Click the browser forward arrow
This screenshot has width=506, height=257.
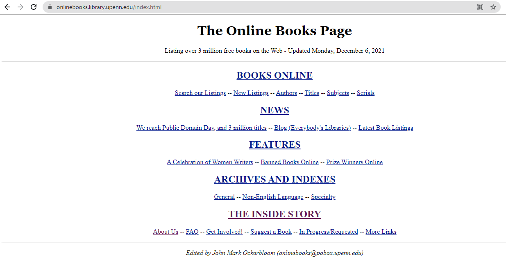(x=20, y=7)
